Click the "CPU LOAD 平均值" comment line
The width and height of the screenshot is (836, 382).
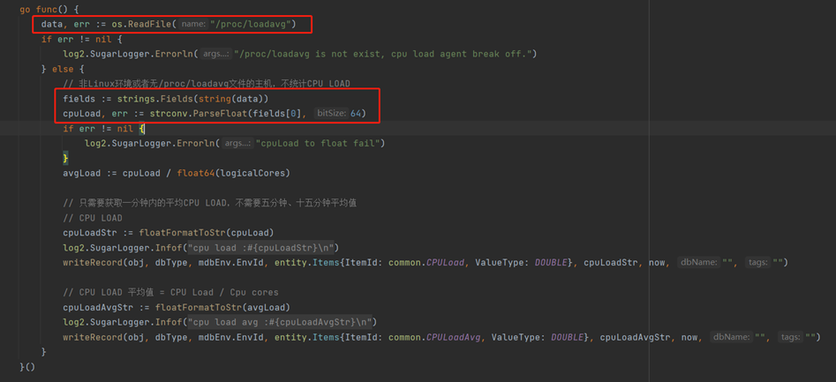point(170,293)
